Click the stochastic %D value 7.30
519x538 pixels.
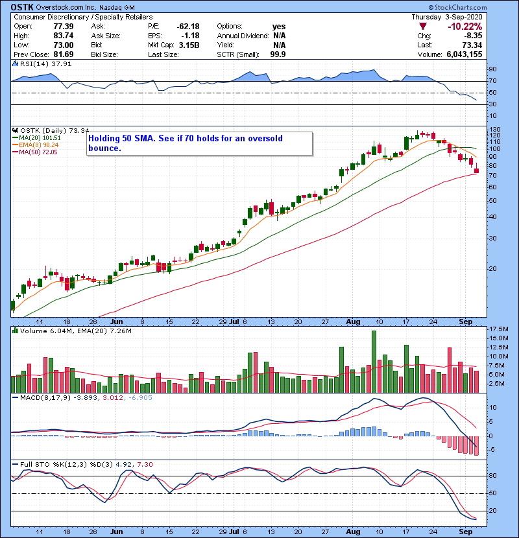pyautogui.click(x=145, y=465)
